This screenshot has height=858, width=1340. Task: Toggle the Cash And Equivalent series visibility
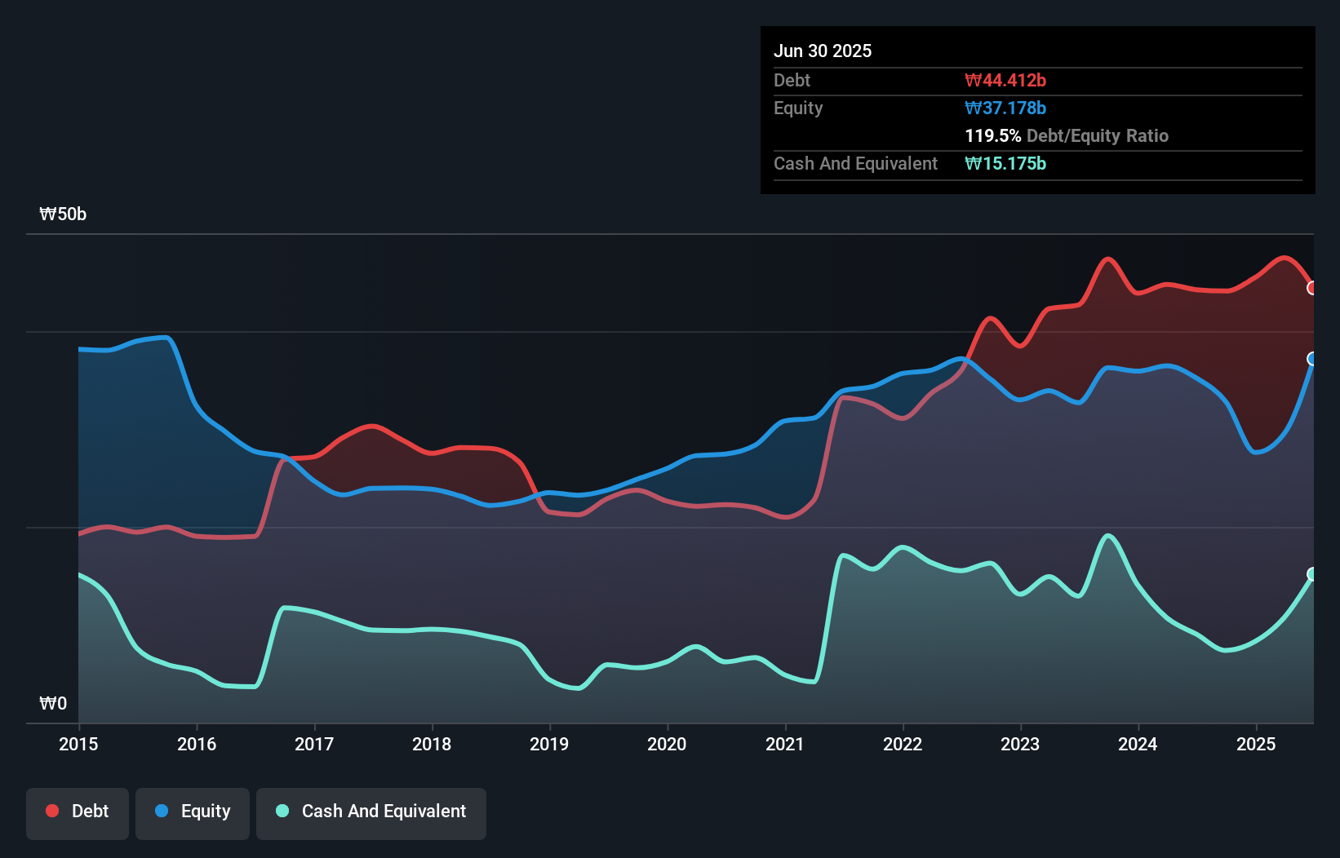pyautogui.click(x=371, y=812)
